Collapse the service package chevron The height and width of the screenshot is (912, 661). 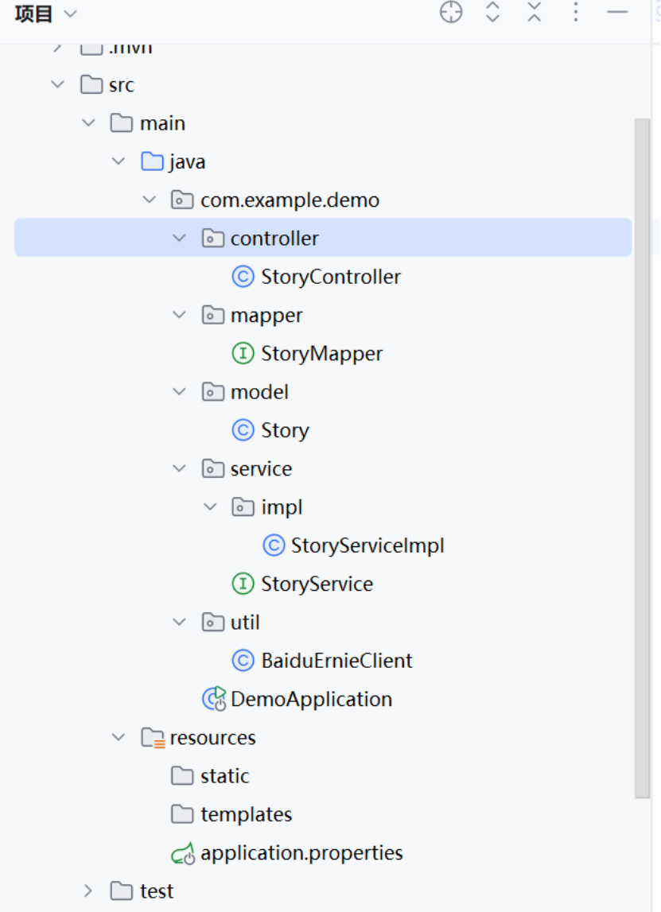point(180,469)
